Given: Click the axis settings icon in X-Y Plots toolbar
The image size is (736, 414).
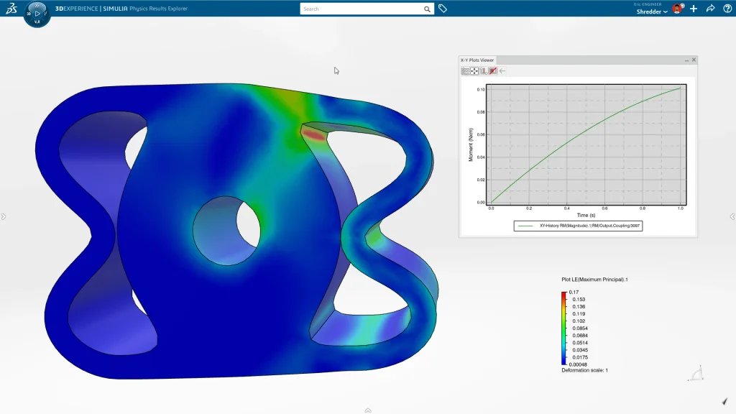Looking at the screenshot, I should (484, 70).
